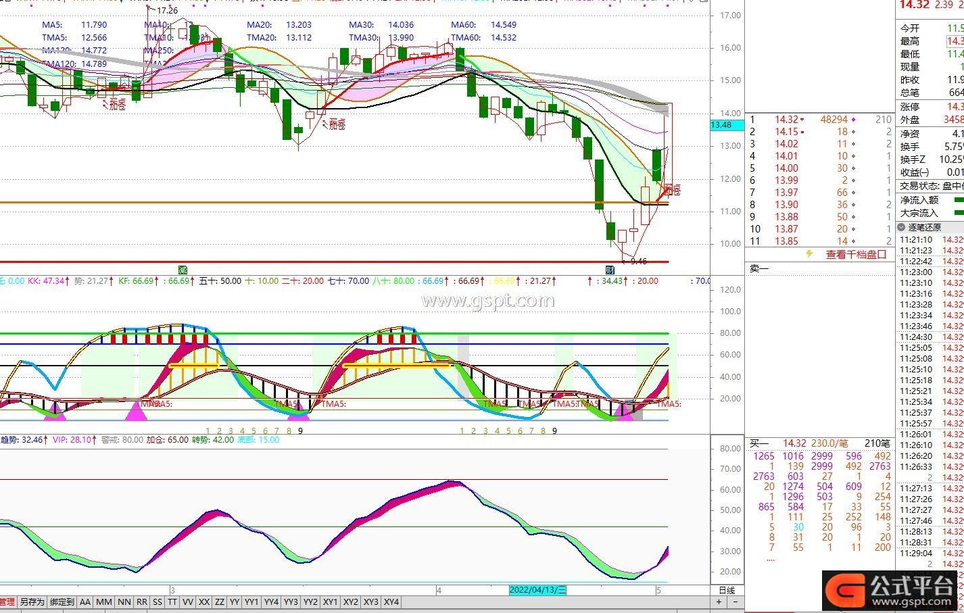Zoom out the chart with the − button

[x=736, y=602]
